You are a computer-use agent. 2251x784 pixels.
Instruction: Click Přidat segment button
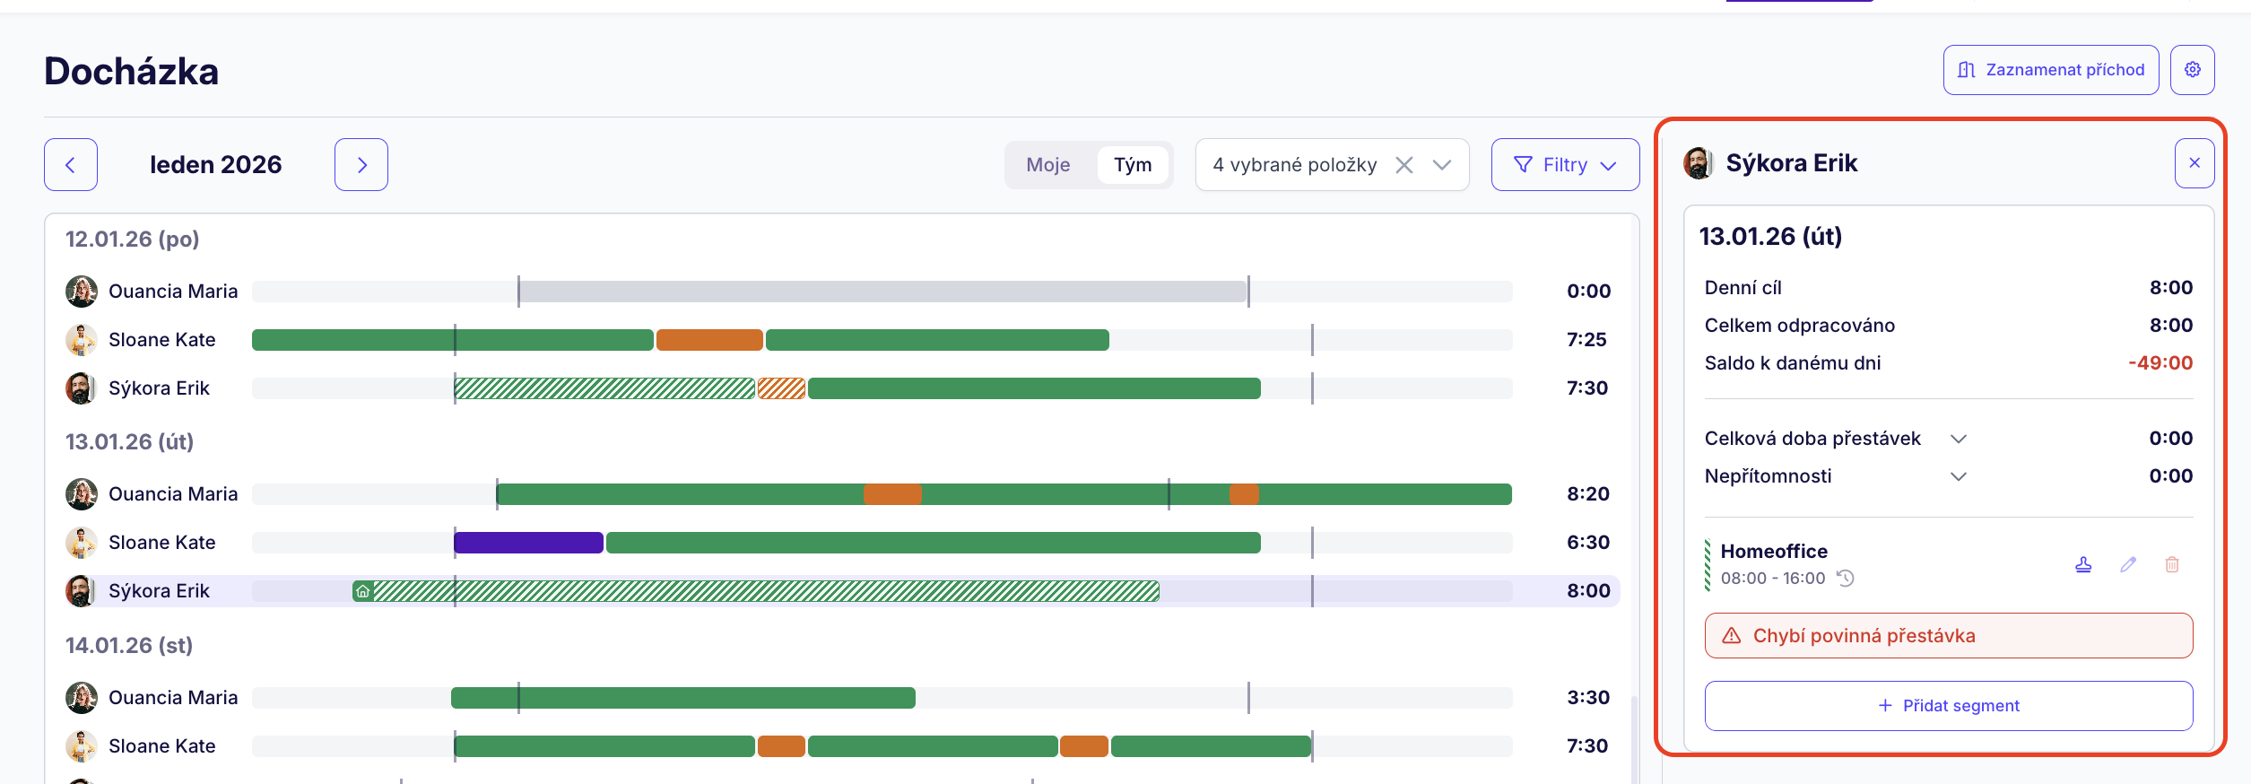pos(1948,706)
